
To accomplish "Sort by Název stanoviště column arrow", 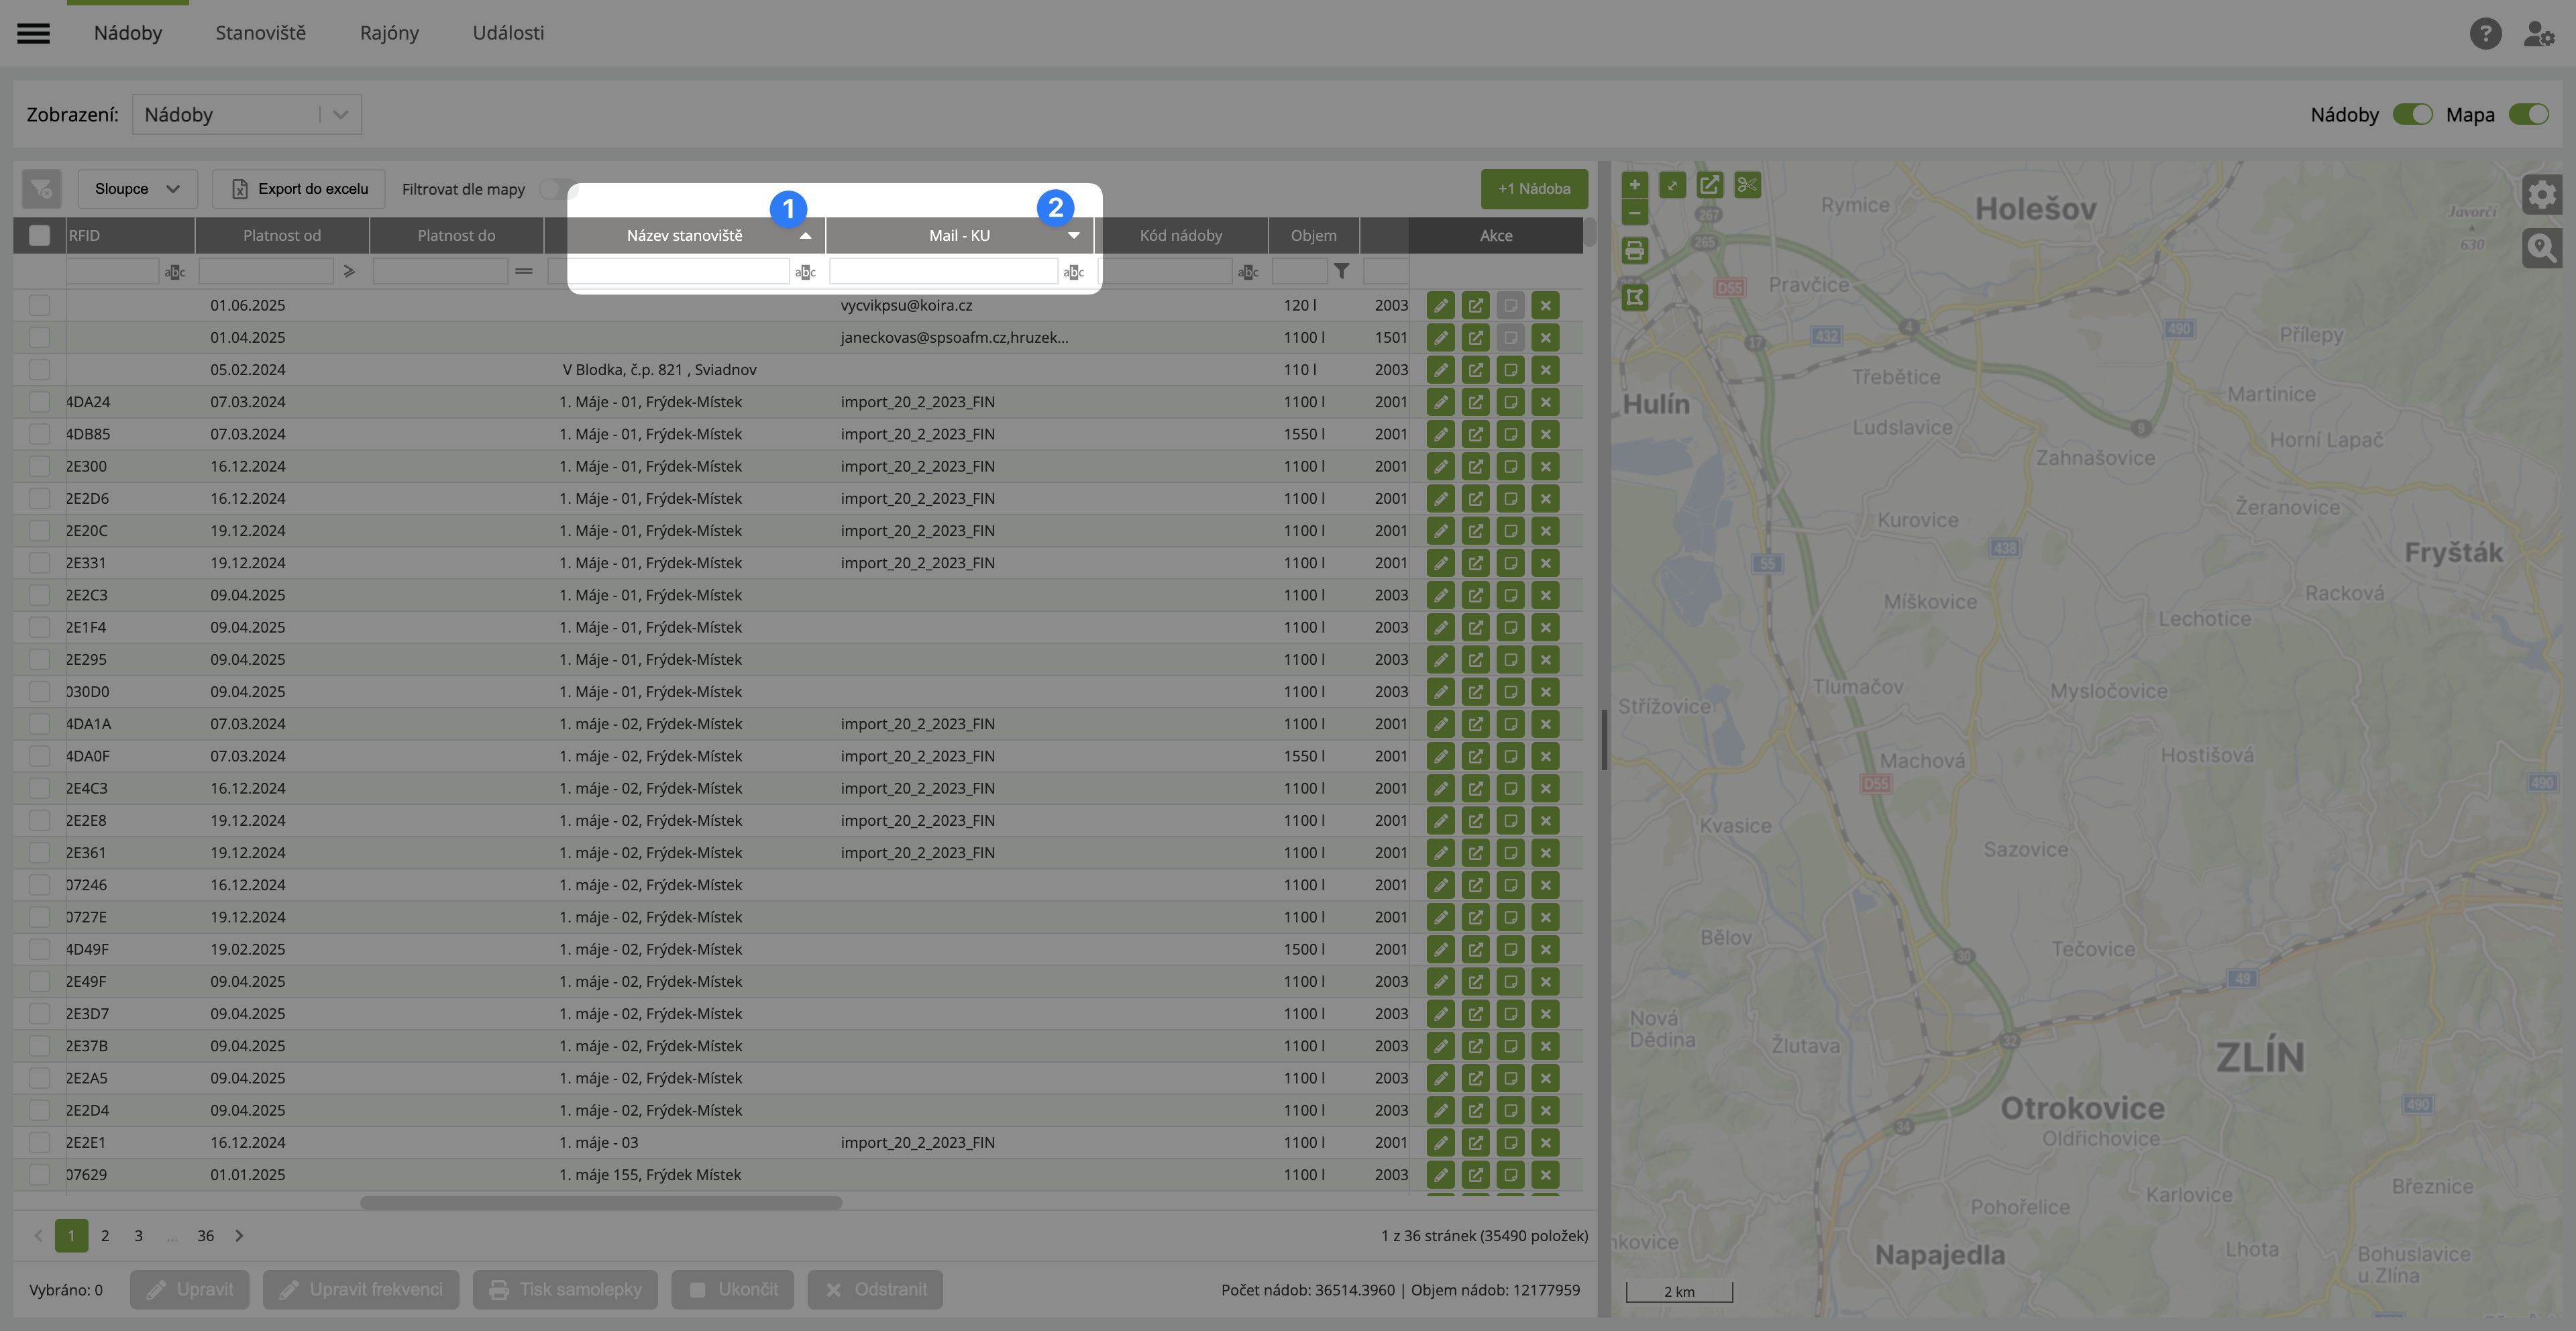I will tap(805, 236).
